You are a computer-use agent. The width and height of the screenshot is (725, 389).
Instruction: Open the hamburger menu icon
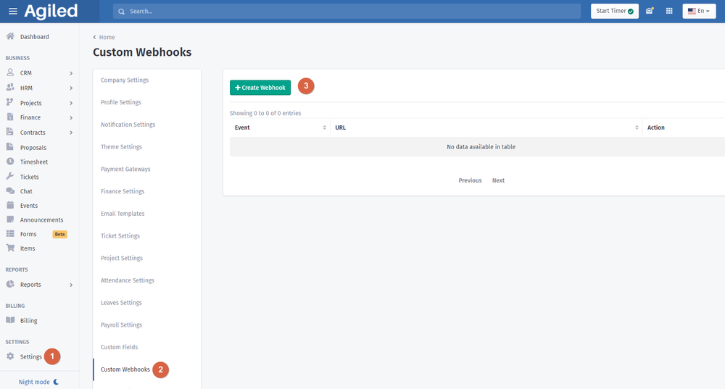pyautogui.click(x=12, y=11)
